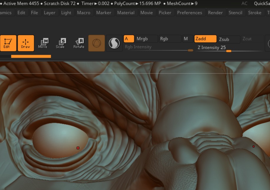Image resolution: width=270 pixels, height=190 pixels.
Task: Click the MeshCount 9 status text
Action: click(182, 4)
